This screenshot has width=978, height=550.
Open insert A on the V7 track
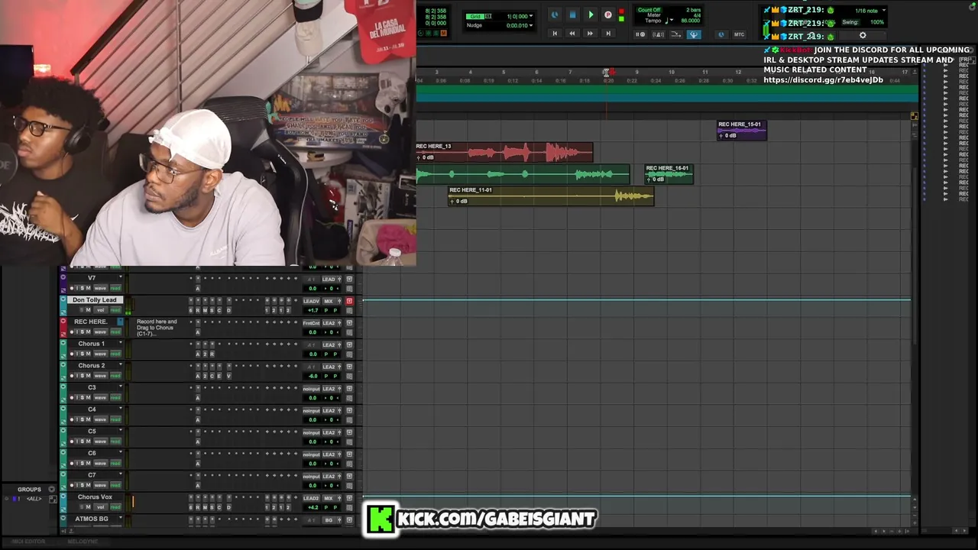pyautogui.click(x=197, y=288)
